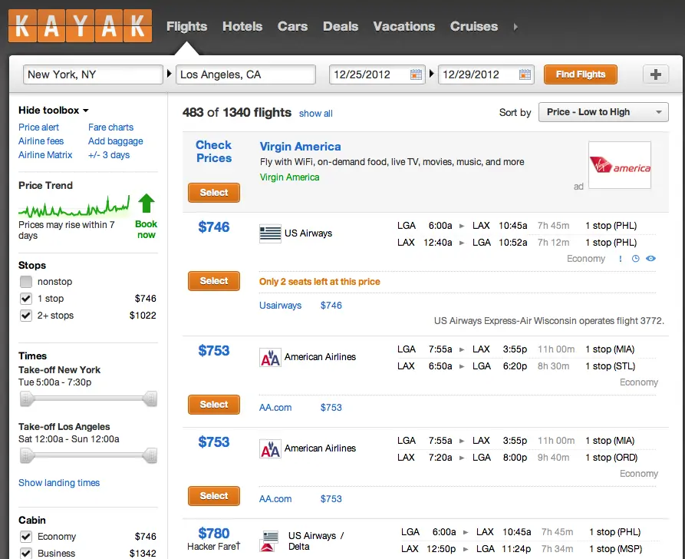The height and width of the screenshot is (559, 685).
Task: Click the Add baggage link
Action: coord(116,141)
